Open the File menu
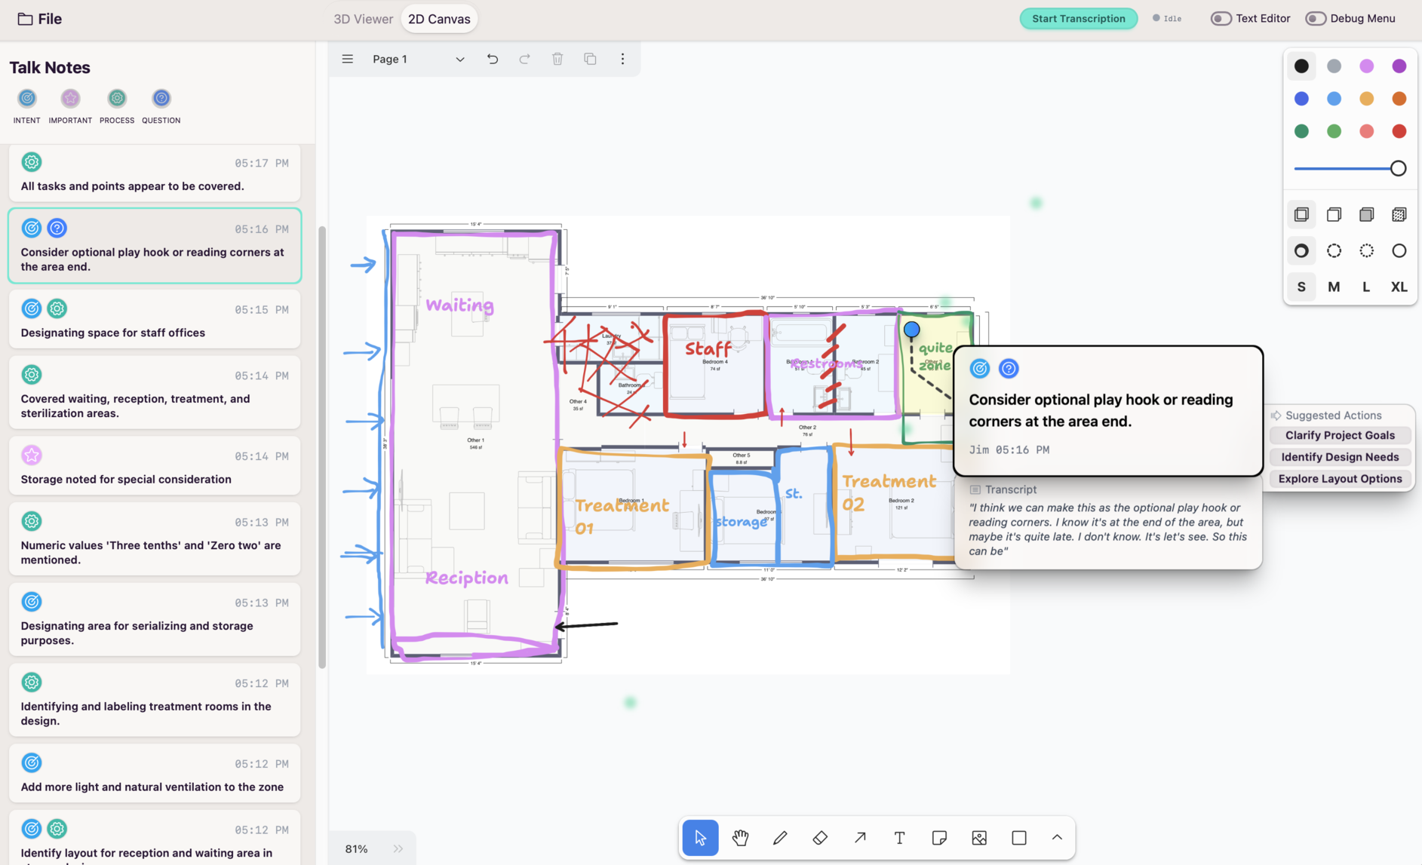The height and width of the screenshot is (865, 1422). coord(40,19)
